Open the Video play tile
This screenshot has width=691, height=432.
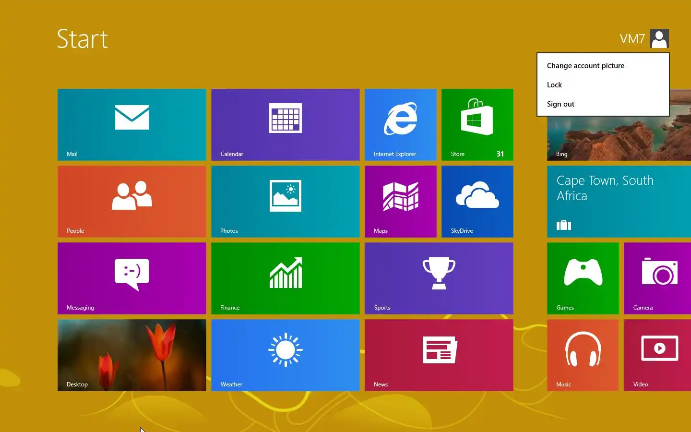click(x=657, y=355)
